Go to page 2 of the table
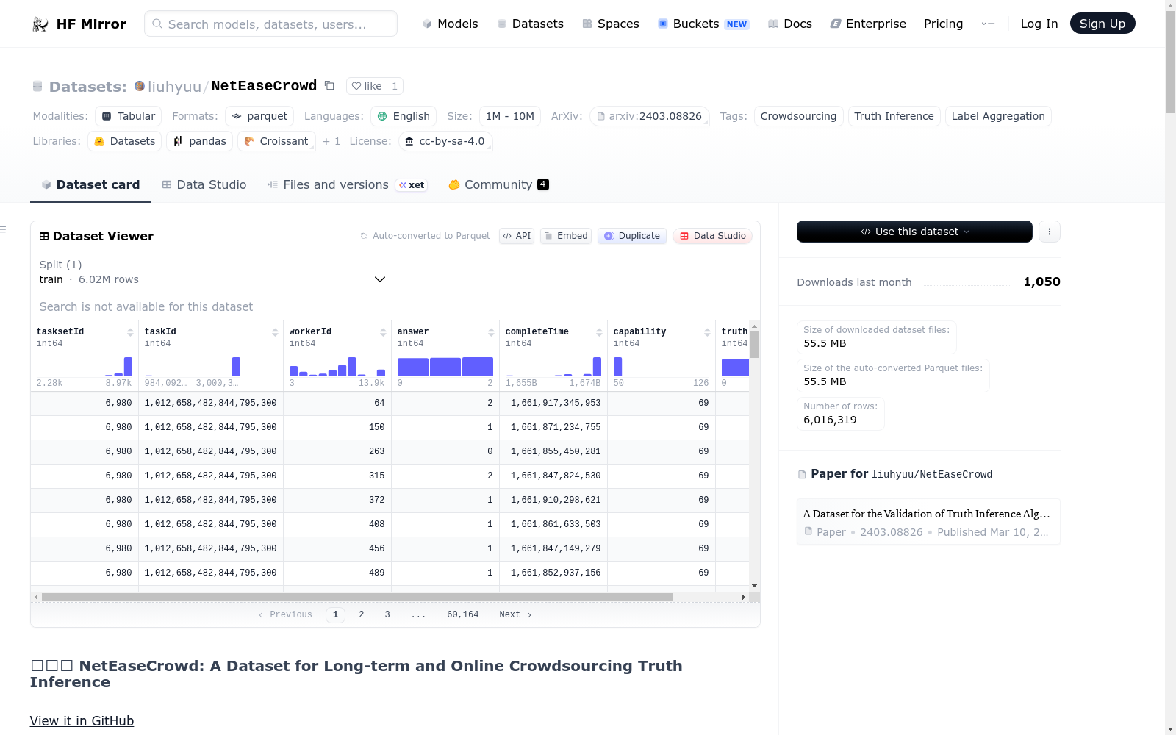This screenshot has height=735, width=1176. tap(362, 614)
